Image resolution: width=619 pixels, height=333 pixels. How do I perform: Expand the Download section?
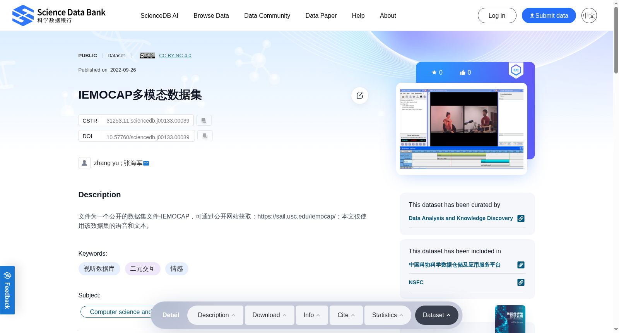point(270,315)
